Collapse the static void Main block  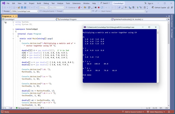13,39
